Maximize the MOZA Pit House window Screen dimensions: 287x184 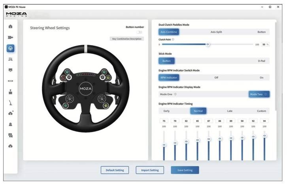click(270, 7)
